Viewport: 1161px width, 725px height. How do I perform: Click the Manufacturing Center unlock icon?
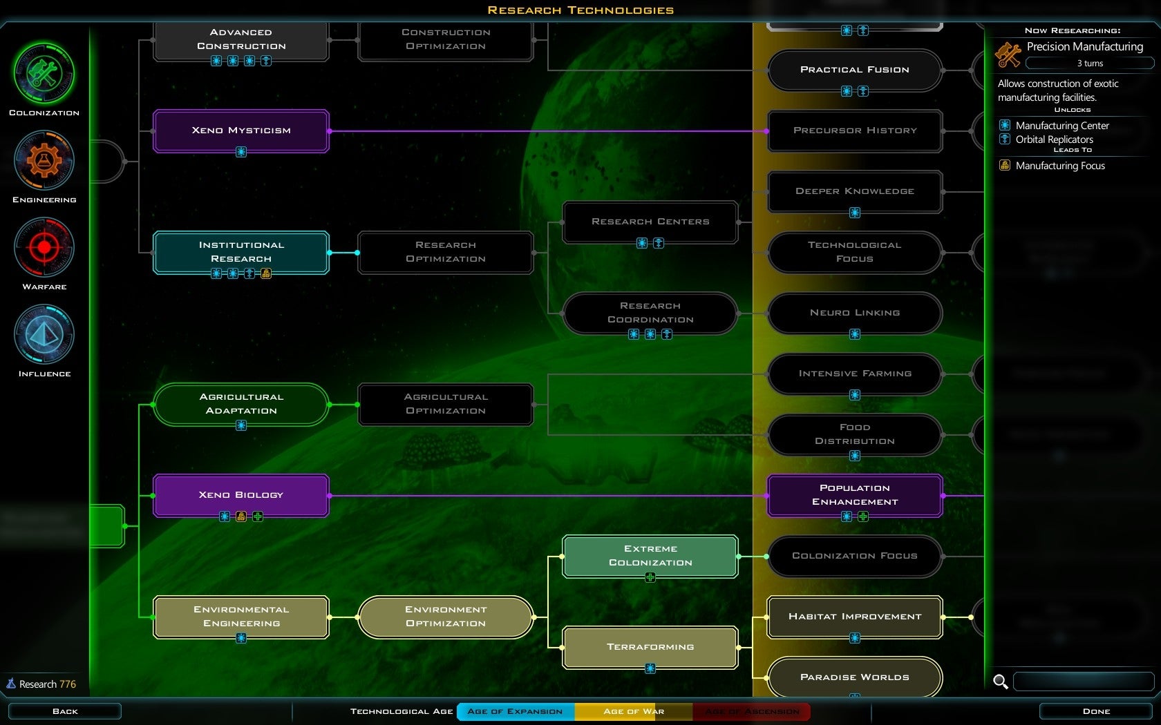click(1005, 125)
